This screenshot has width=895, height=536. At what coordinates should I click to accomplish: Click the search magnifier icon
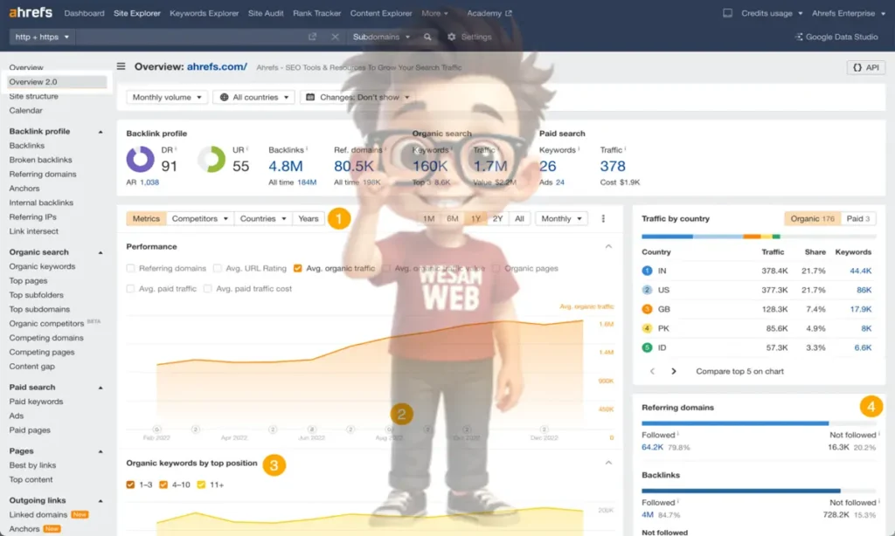click(427, 38)
